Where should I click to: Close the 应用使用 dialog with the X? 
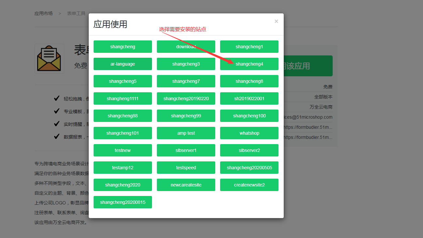(276, 21)
